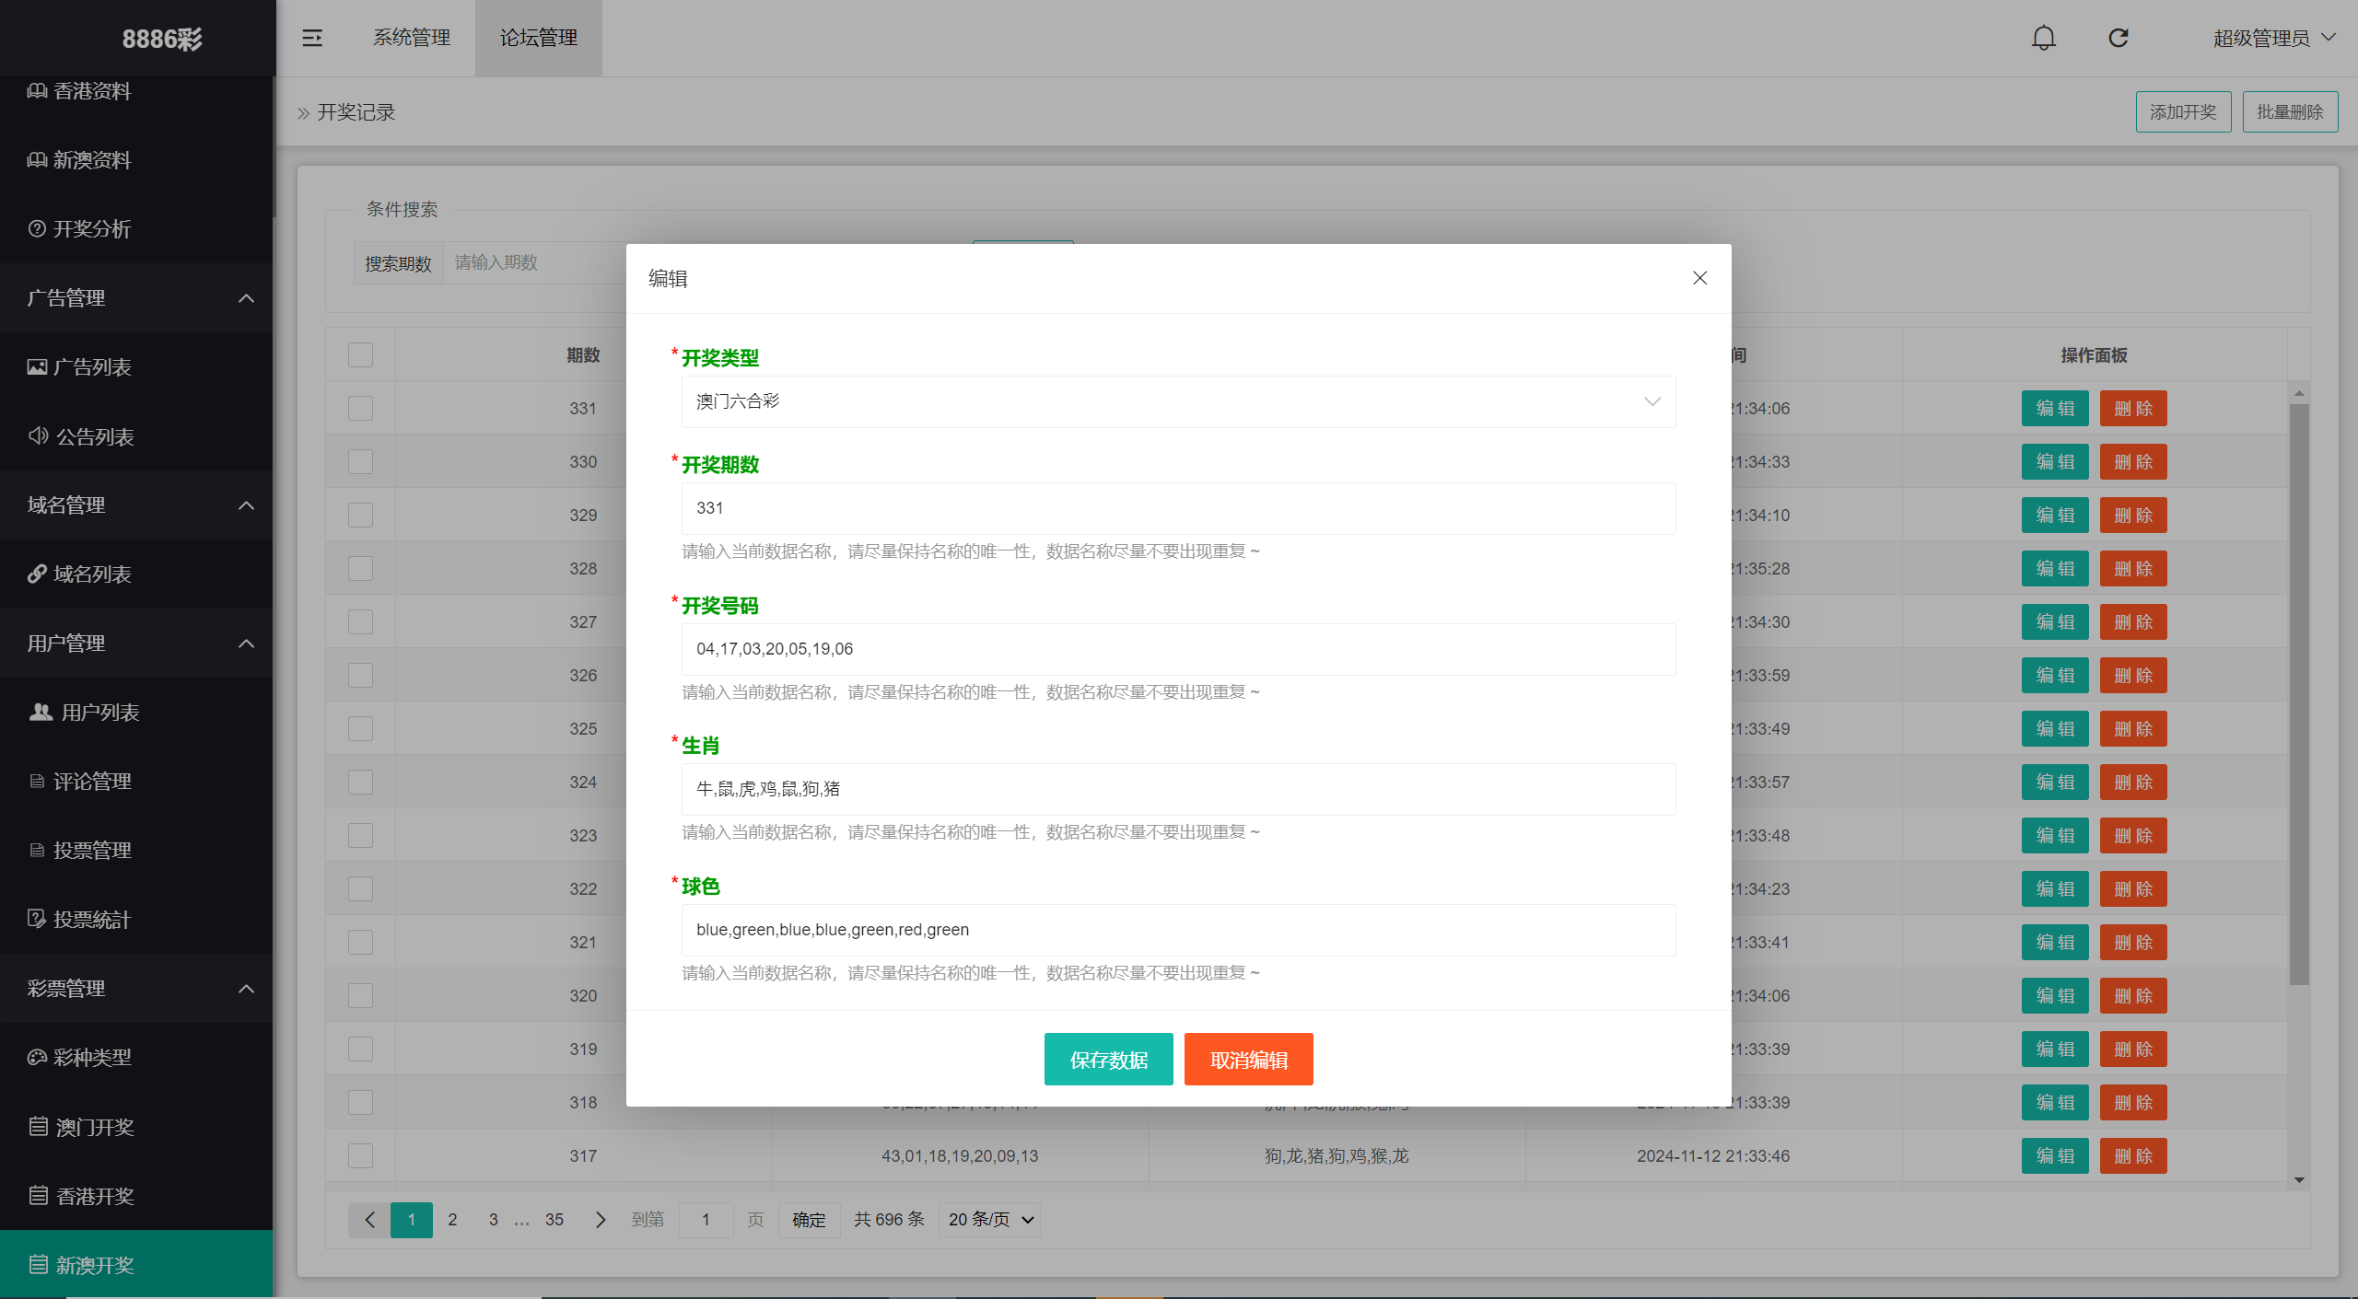Click the notification bell icon
2358x1299 pixels.
pos(2043,38)
